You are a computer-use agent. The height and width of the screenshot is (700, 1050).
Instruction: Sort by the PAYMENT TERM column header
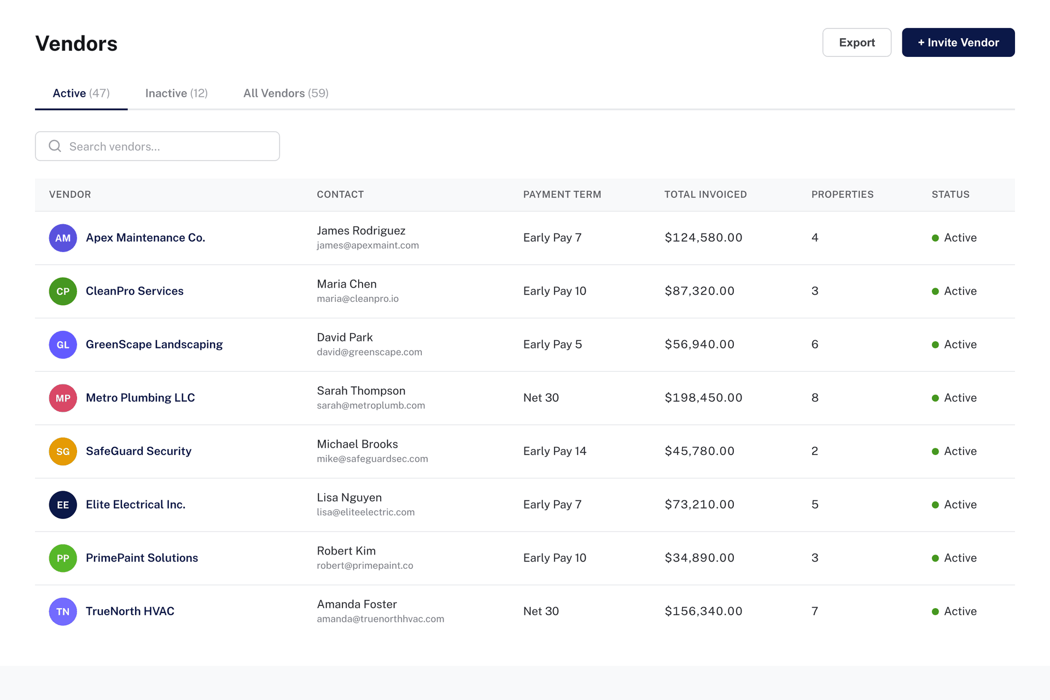point(562,194)
